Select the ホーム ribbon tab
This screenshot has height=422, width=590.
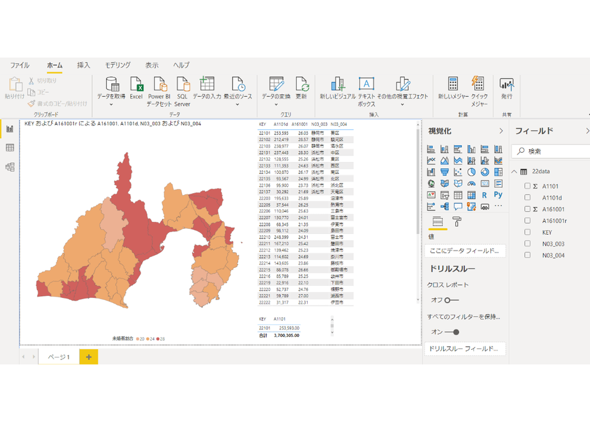54,65
